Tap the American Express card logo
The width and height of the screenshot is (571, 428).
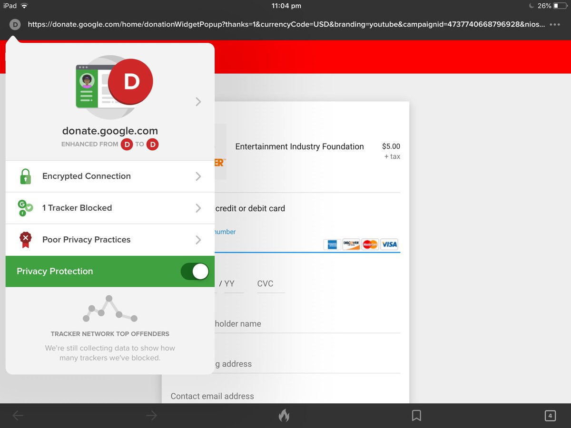click(332, 244)
